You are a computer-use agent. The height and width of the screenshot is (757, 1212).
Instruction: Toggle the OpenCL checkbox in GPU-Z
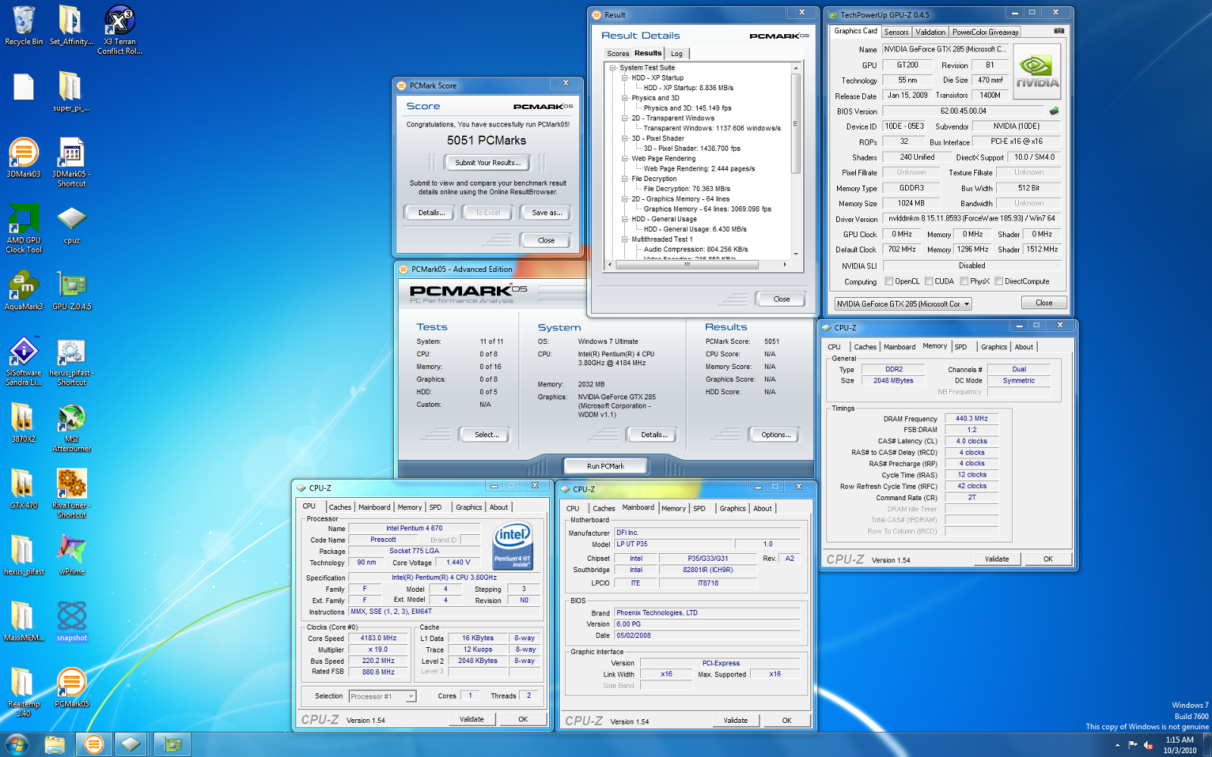(889, 281)
